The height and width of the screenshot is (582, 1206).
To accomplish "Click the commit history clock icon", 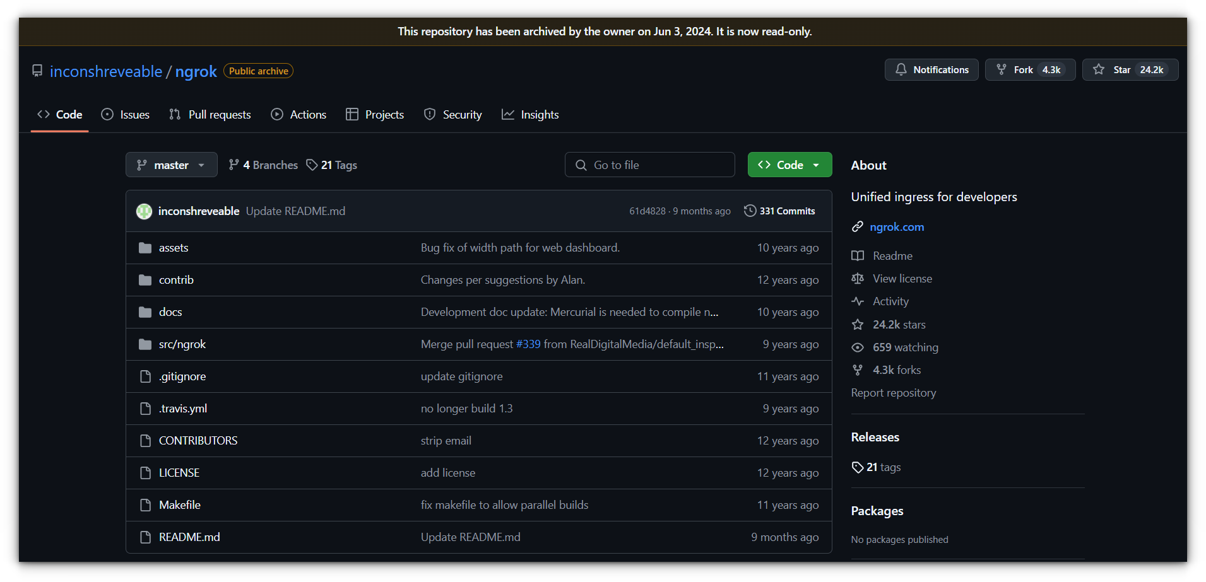I will pos(750,211).
